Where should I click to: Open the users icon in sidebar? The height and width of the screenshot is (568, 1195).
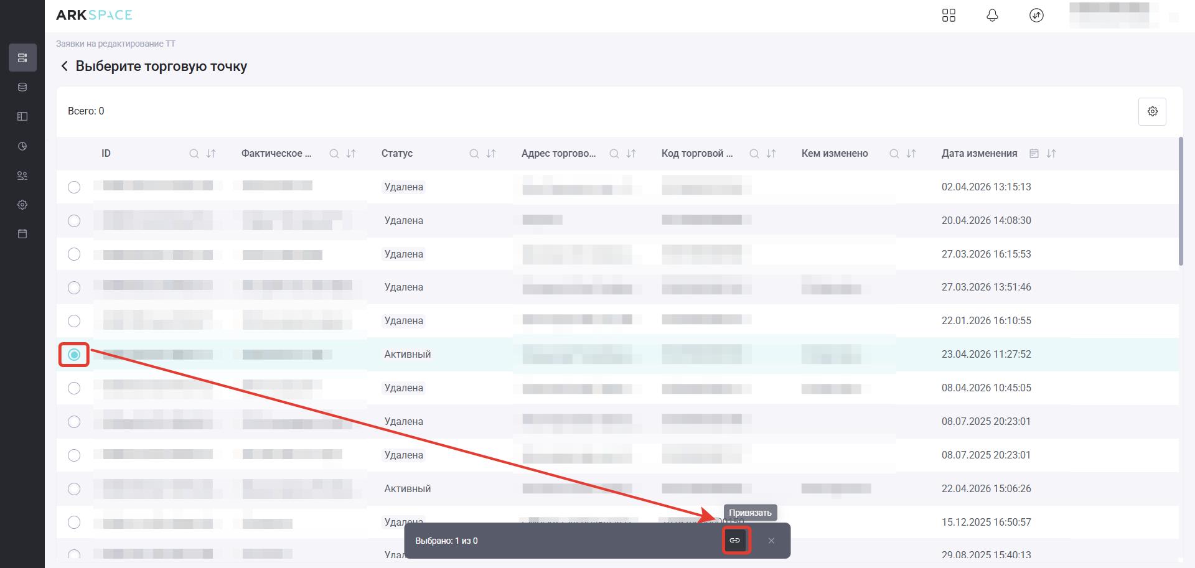22,175
